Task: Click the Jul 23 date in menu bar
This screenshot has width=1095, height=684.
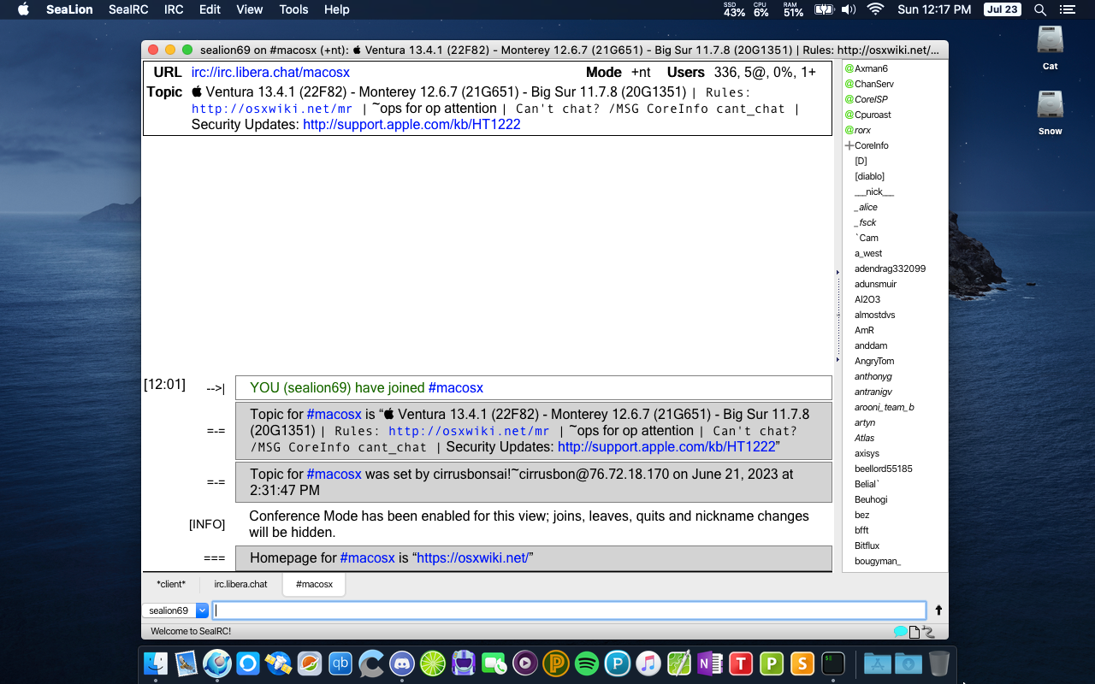Action: (x=1002, y=9)
